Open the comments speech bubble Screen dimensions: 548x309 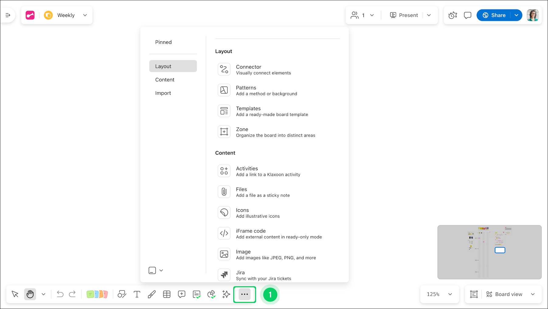point(467,15)
